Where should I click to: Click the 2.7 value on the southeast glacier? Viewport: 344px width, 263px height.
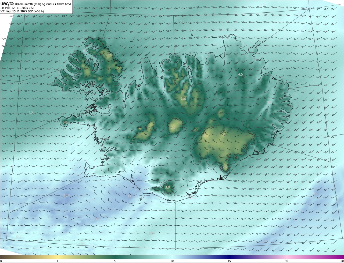coord(225,167)
